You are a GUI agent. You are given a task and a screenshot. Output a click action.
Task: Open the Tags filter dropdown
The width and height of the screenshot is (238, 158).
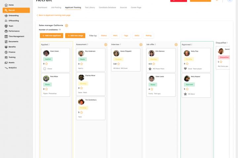point(126,36)
